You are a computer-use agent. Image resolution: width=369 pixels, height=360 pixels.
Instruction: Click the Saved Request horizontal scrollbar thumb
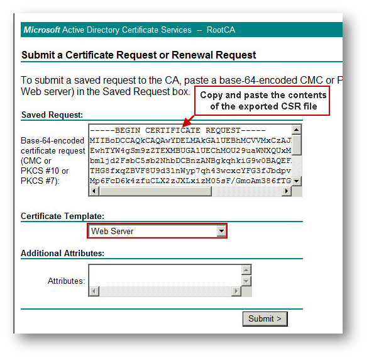click(x=155, y=191)
